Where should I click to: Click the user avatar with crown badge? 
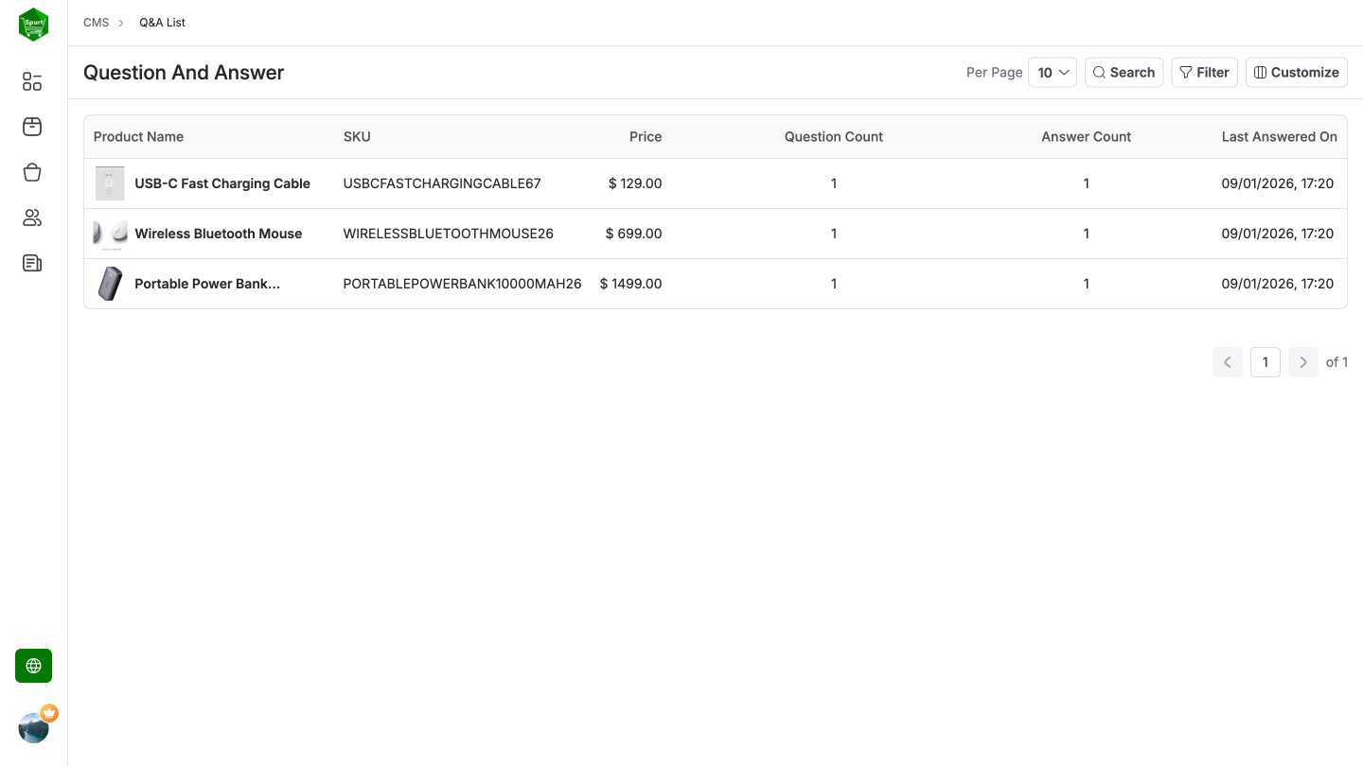tap(34, 726)
